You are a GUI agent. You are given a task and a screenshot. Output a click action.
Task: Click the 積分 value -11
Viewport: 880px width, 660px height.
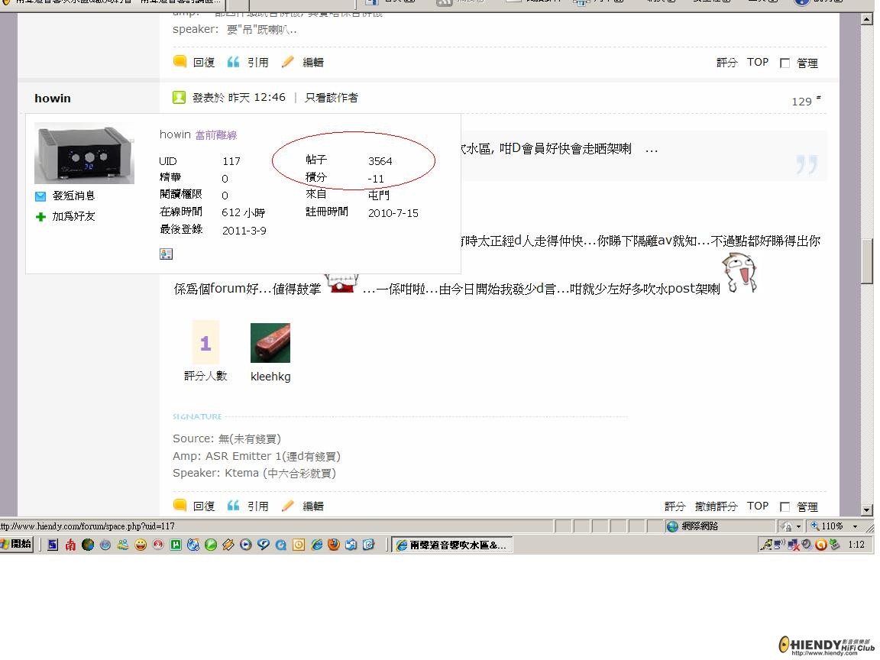click(x=376, y=179)
